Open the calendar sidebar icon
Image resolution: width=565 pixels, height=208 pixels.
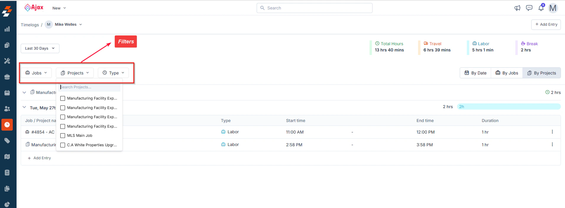tap(7, 93)
